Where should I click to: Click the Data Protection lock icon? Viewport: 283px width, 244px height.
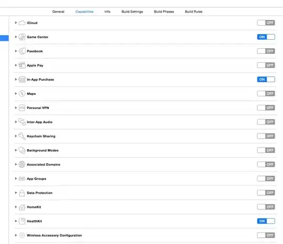click(x=22, y=193)
